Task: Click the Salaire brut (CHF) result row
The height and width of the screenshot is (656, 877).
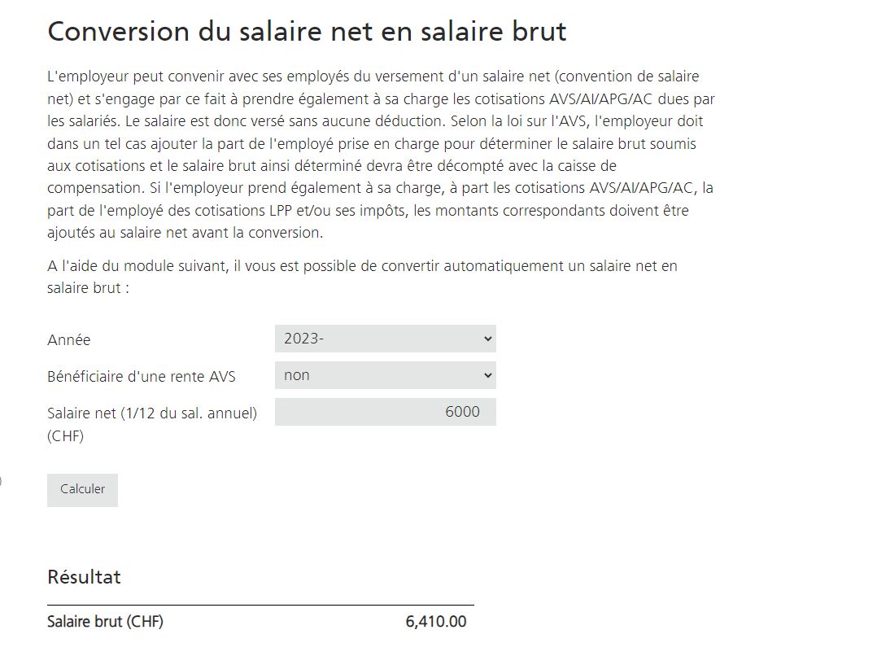Action: point(105,621)
